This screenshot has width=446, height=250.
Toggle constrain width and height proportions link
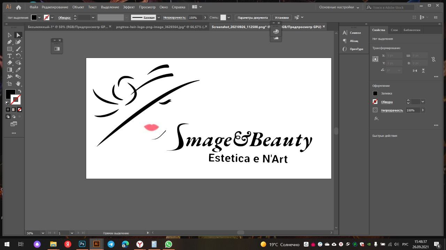tap(433, 59)
